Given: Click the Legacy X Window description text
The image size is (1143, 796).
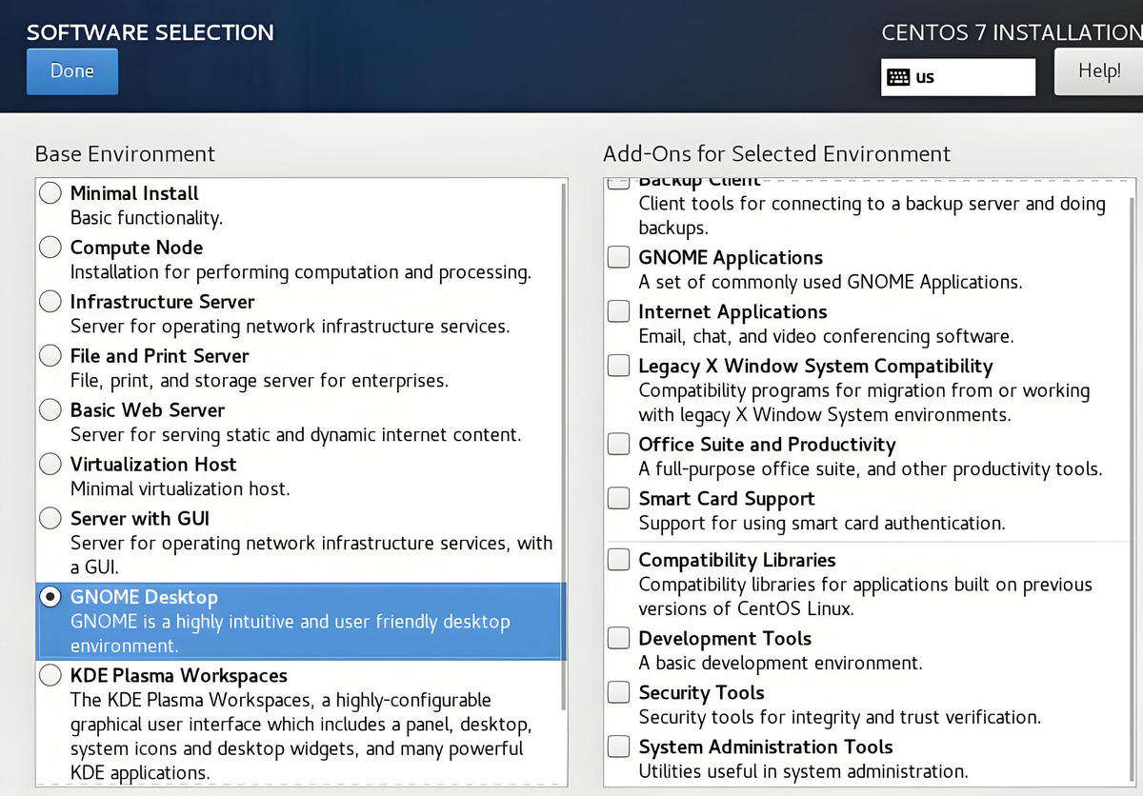Looking at the screenshot, I should pos(864,403).
